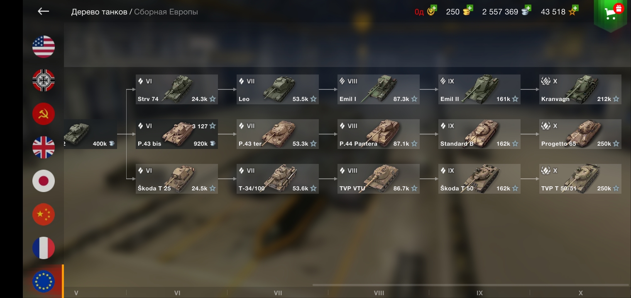Viewport: 631px width, 298px height.
Task: Jump to tier VIII column label
Action: [x=379, y=293]
